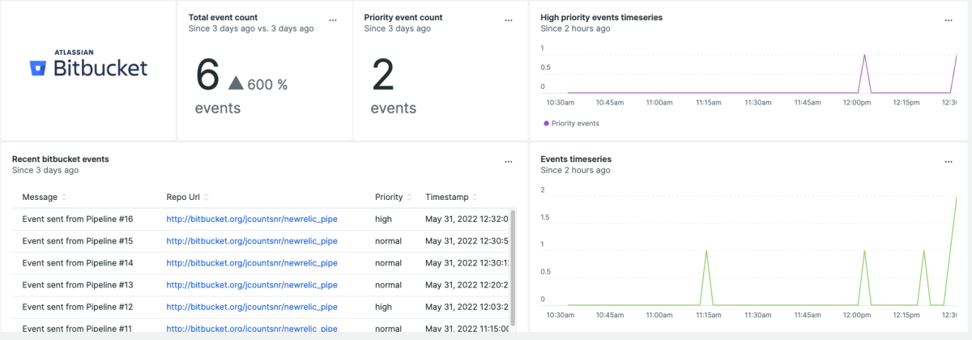The image size is (972, 340).
Task: Sort table by Priority column
Action: click(409, 198)
